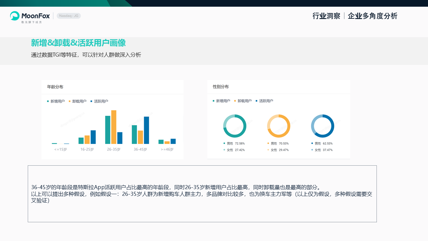Image resolution: width=428 pixels, height=241 pixels.
Task: Click the teal 新增用户 donut chart
Action: pyautogui.click(x=235, y=126)
